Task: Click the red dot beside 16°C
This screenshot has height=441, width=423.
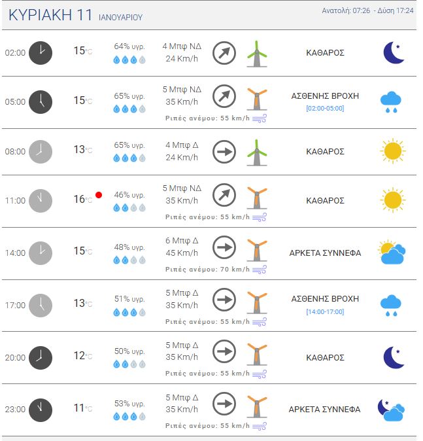Action: [99, 195]
